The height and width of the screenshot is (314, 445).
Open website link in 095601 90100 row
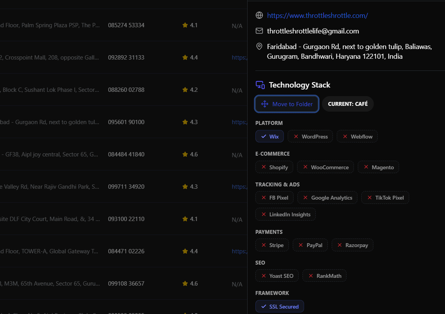coord(239,122)
